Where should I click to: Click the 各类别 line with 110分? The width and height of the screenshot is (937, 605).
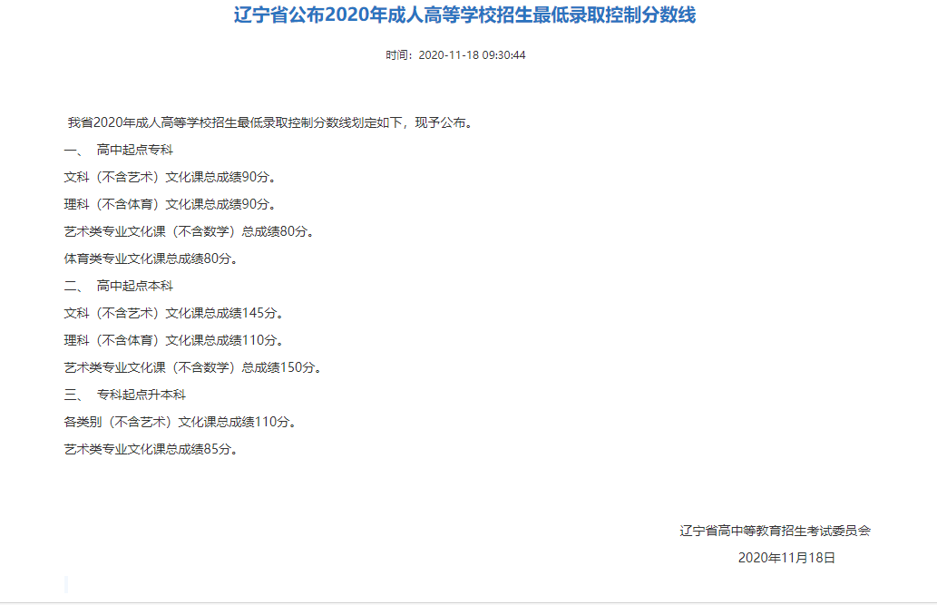point(180,422)
